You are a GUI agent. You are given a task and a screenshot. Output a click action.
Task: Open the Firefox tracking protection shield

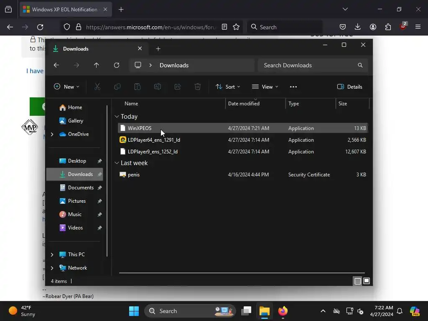[67, 27]
